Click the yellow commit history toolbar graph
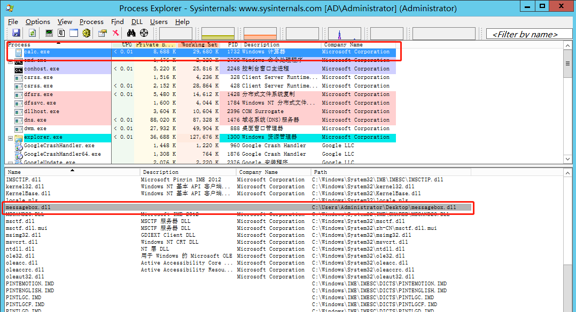Screen dimensions: 576x312 218,34
